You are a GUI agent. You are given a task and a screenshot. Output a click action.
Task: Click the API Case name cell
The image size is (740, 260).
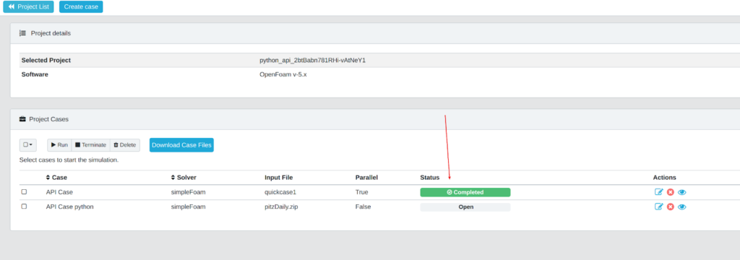pos(59,192)
